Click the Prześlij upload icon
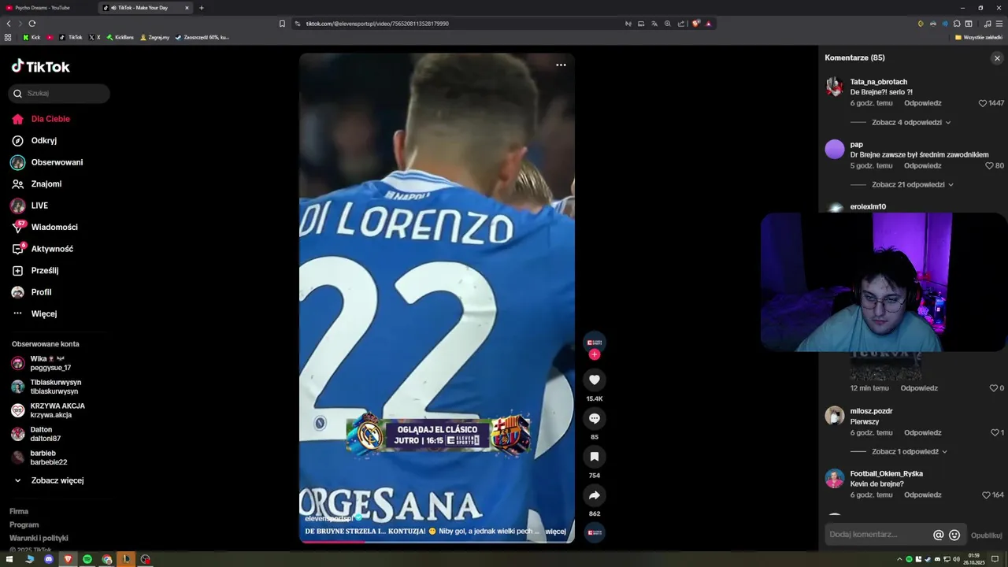Viewport: 1008px width, 567px height. point(17,270)
